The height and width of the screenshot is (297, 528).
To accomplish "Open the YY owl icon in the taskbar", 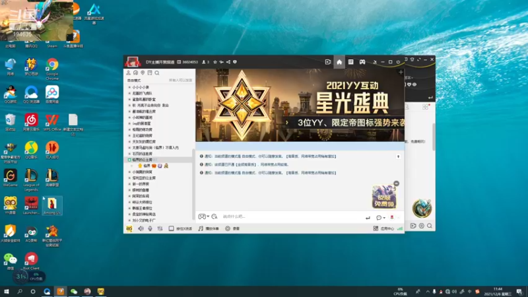I will [101, 292].
